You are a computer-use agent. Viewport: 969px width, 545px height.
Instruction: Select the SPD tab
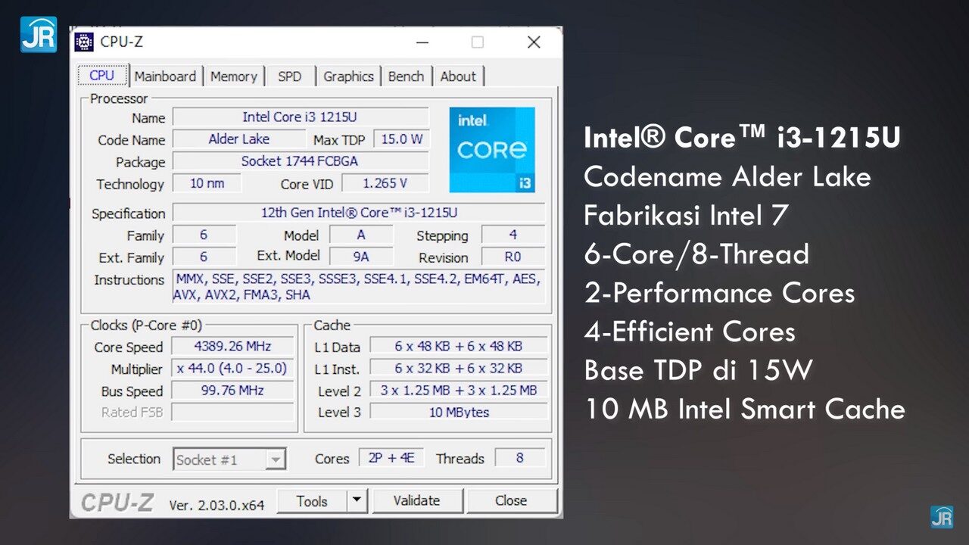pos(289,76)
